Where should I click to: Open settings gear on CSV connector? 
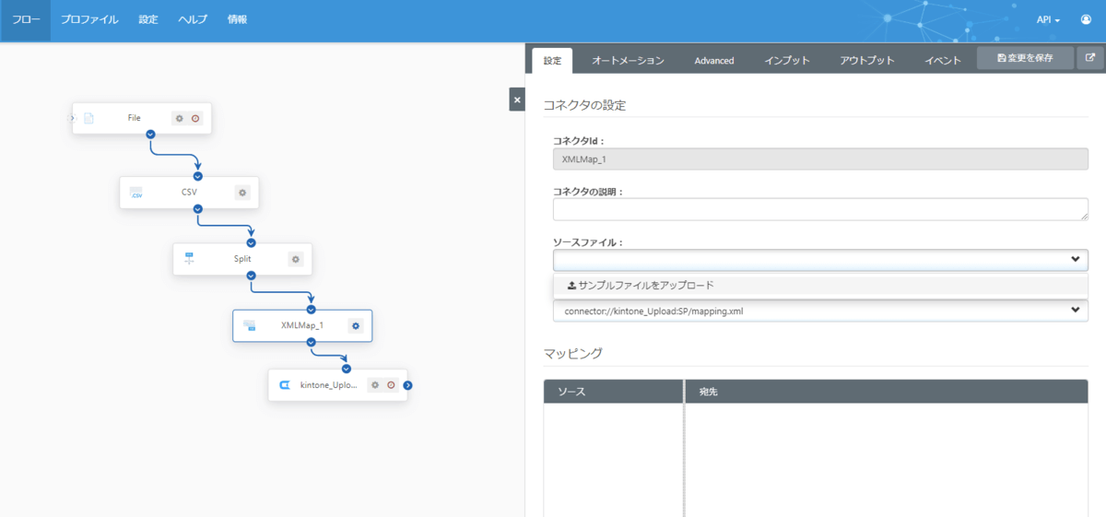click(242, 193)
